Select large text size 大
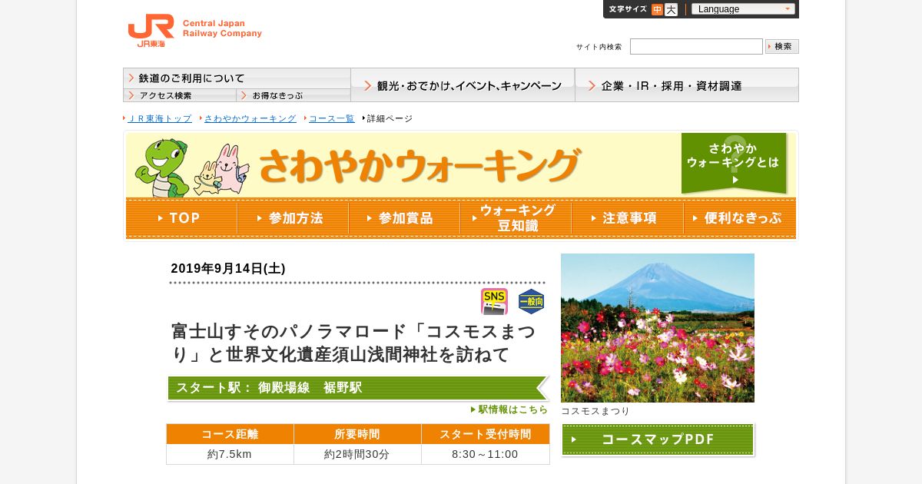This screenshot has width=922, height=484. (x=671, y=9)
